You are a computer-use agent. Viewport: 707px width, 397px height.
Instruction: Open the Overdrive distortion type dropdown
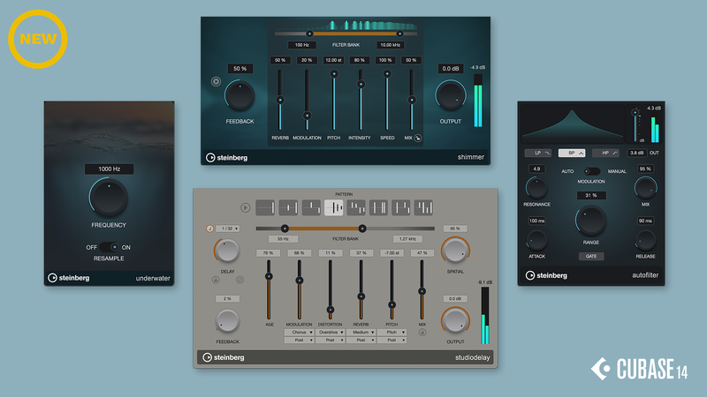(330, 333)
